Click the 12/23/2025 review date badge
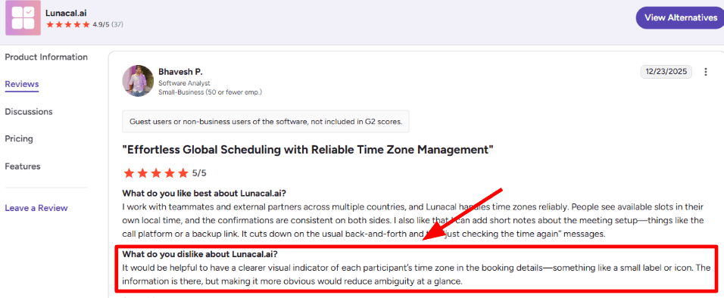 click(666, 72)
